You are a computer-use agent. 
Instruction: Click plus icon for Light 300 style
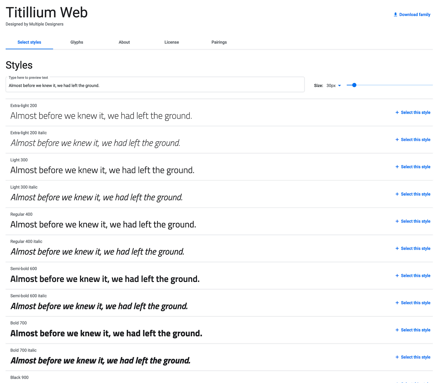(397, 167)
